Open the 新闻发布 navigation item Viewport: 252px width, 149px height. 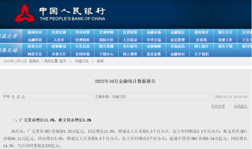pos(35,32)
